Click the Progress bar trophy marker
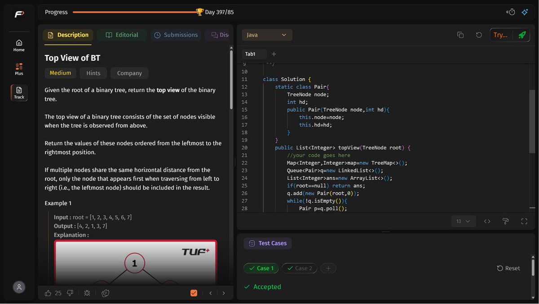539x304 pixels. [x=200, y=12]
